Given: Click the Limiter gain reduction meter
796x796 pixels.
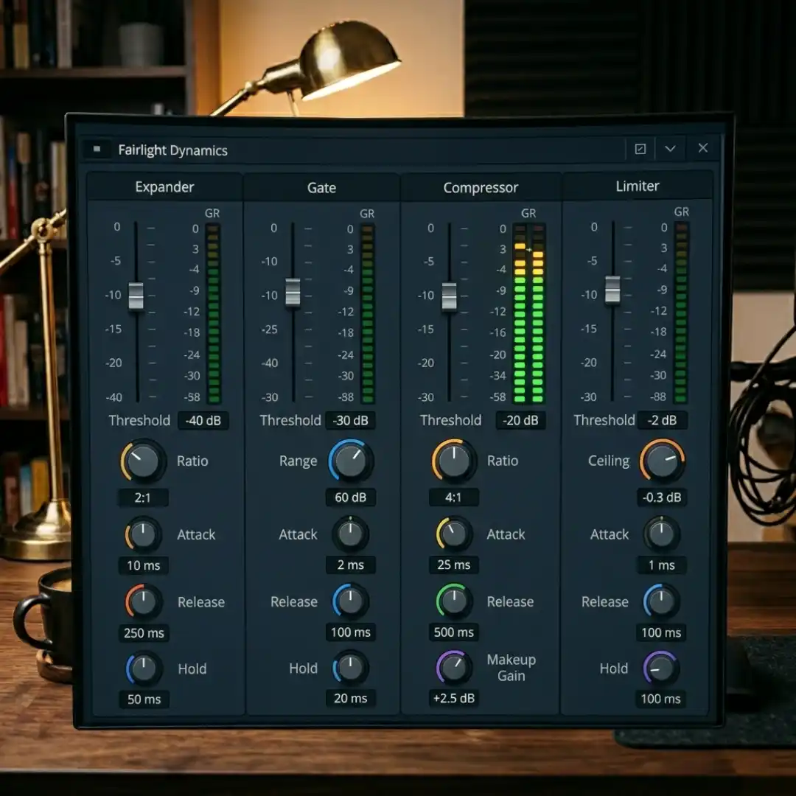Looking at the screenshot, I should [681, 313].
